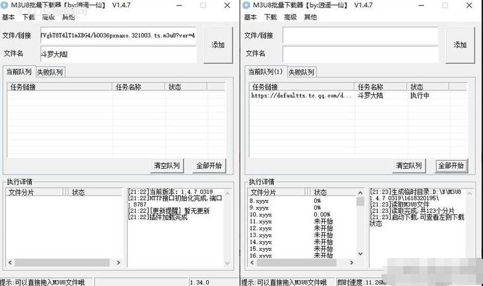Open 下载 menu in left window
Image resolution: width=483 pixels, height=286 pixels.
(x=29, y=17)
